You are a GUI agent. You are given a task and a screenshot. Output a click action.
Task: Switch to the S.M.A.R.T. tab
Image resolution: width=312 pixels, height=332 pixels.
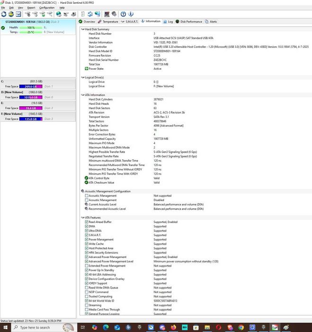click(x=129, y=22)
